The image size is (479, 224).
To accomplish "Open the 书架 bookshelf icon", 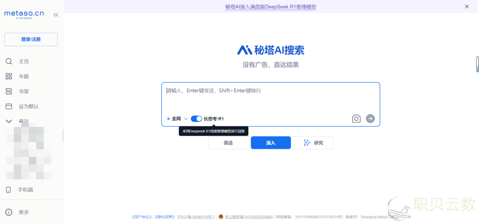I will tap(8, 91).
